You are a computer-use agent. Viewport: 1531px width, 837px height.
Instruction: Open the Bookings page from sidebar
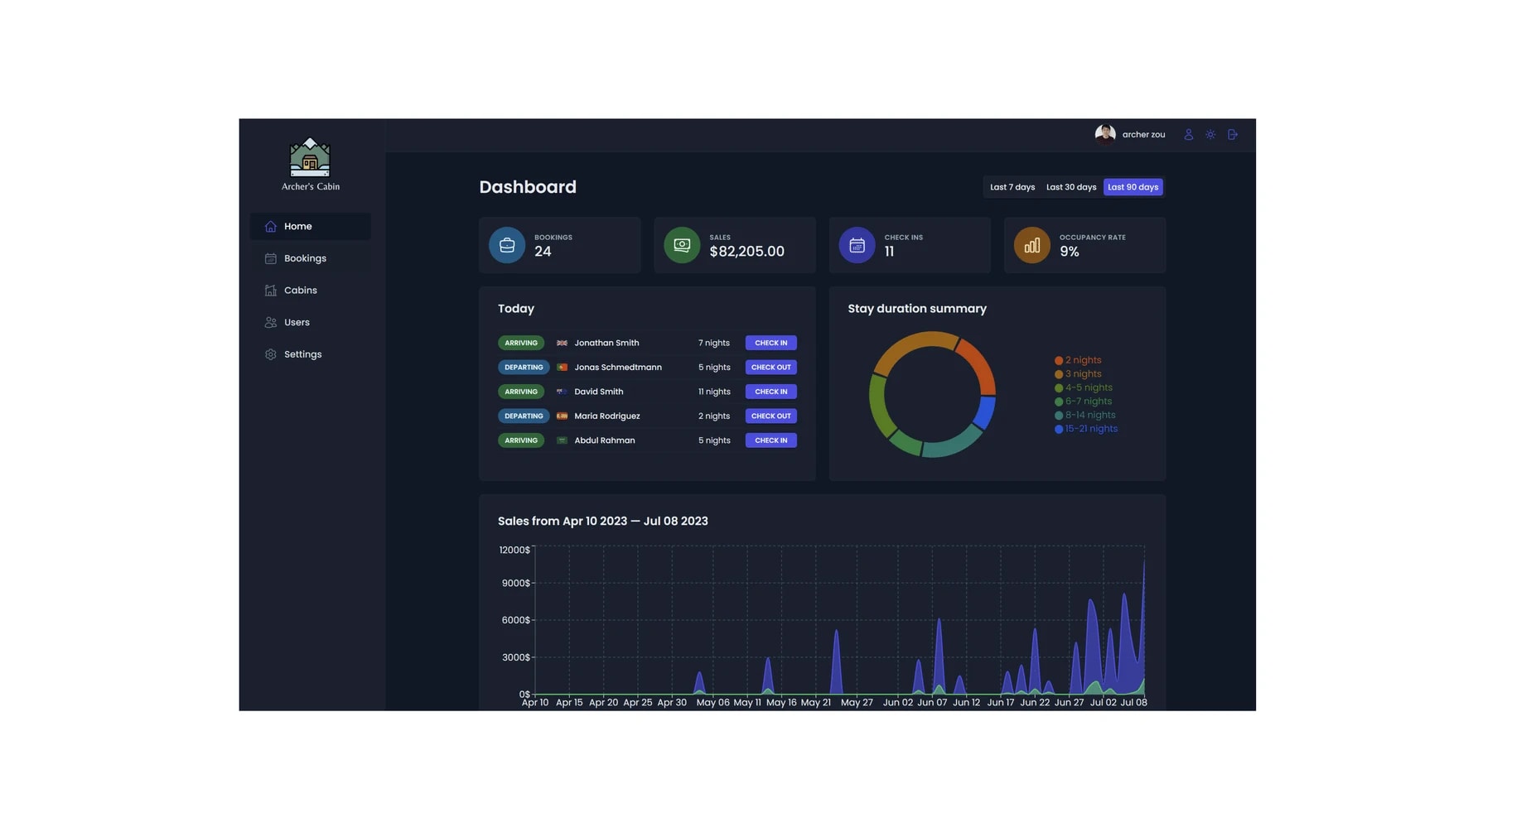tap(310, 258)
